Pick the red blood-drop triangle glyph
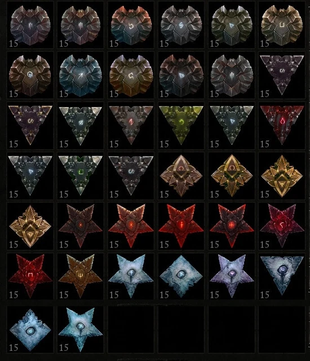This screenshot has height=361, width=310. click(282, 125)
